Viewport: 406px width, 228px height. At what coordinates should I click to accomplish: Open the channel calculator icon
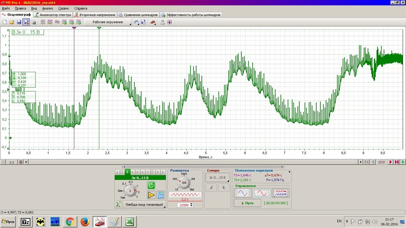pos(161,195)
